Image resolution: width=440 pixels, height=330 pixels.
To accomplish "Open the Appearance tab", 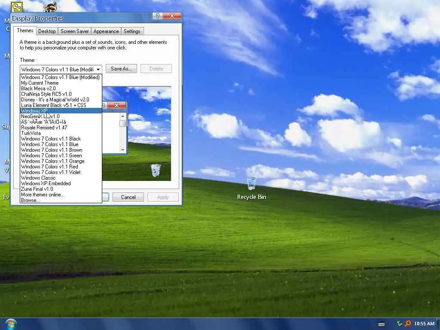I will (106, 31).
